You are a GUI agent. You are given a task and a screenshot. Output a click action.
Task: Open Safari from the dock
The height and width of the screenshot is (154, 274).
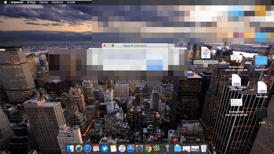click(87, 148)
